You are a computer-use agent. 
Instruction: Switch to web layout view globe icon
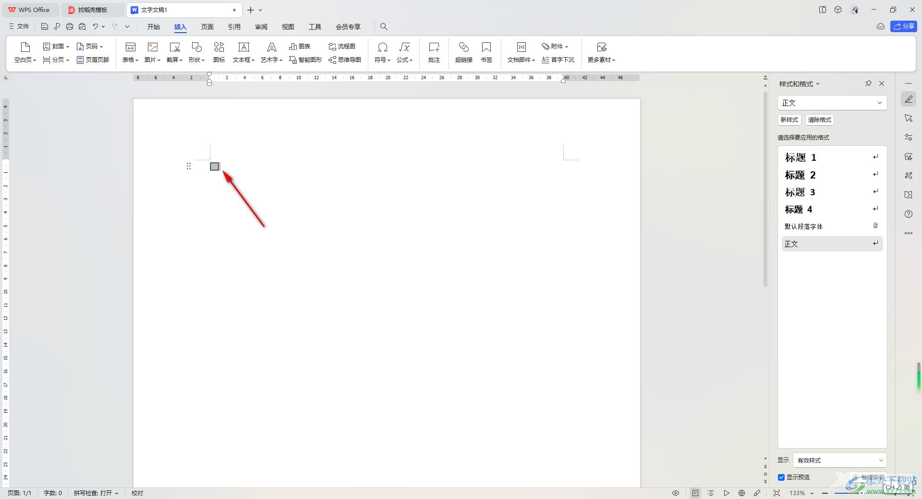741,493
